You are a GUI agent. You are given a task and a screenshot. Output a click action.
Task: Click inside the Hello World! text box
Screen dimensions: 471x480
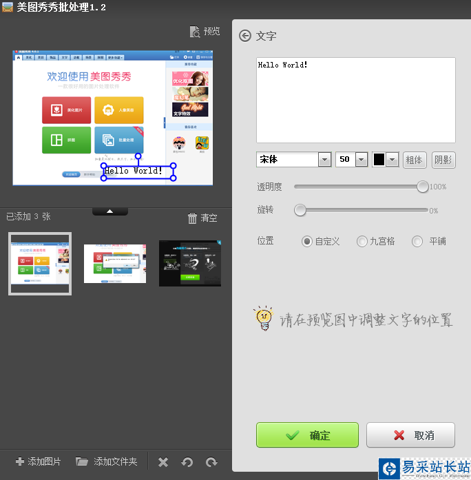[355, 100]
